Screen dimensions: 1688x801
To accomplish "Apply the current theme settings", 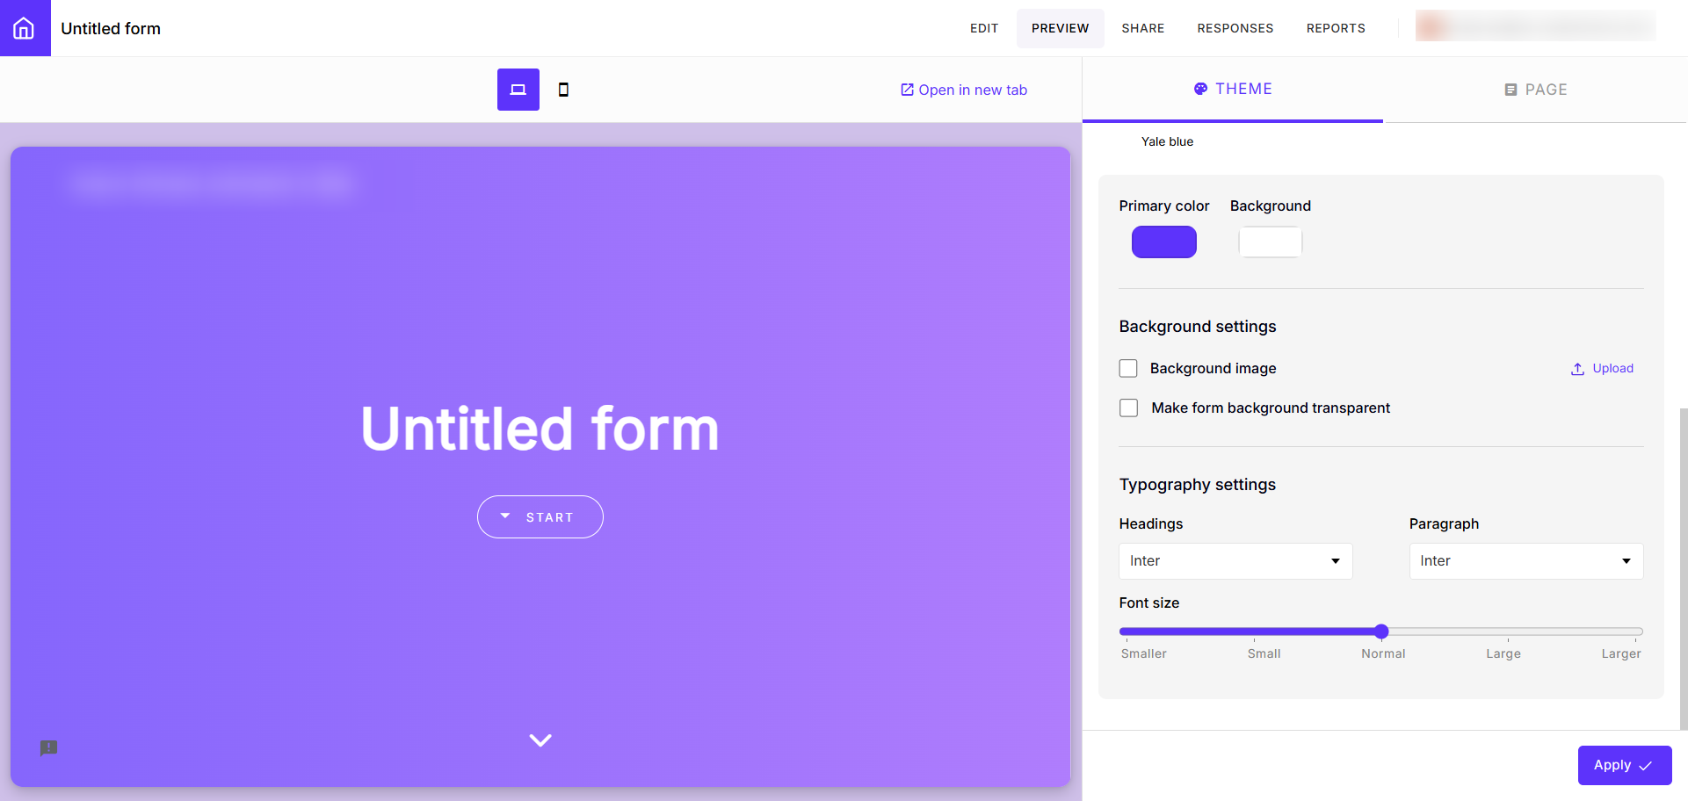I will 1623,765.
